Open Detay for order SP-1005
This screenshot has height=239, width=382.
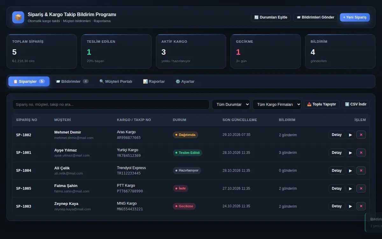pyautogui.click(x=337, y=188)
